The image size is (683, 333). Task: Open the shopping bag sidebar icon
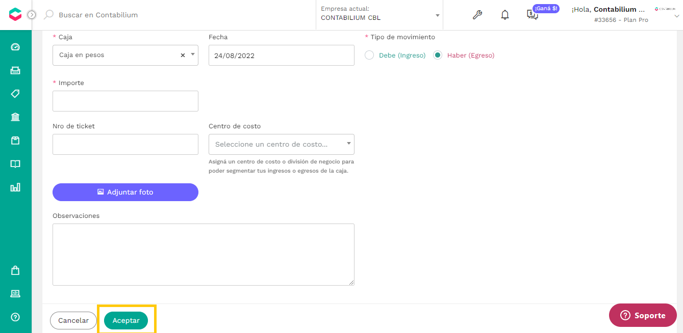pos(15,270)
